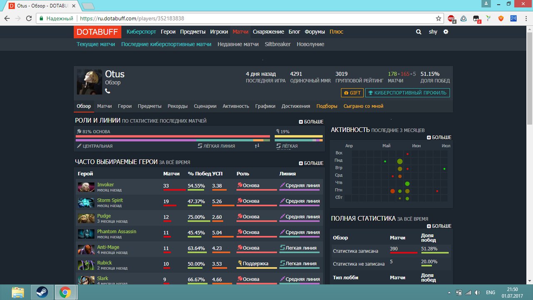Open Последние киберспортивные матчи link
The width and height of the screenshot is (533, 300).
[x=166, y=44]
